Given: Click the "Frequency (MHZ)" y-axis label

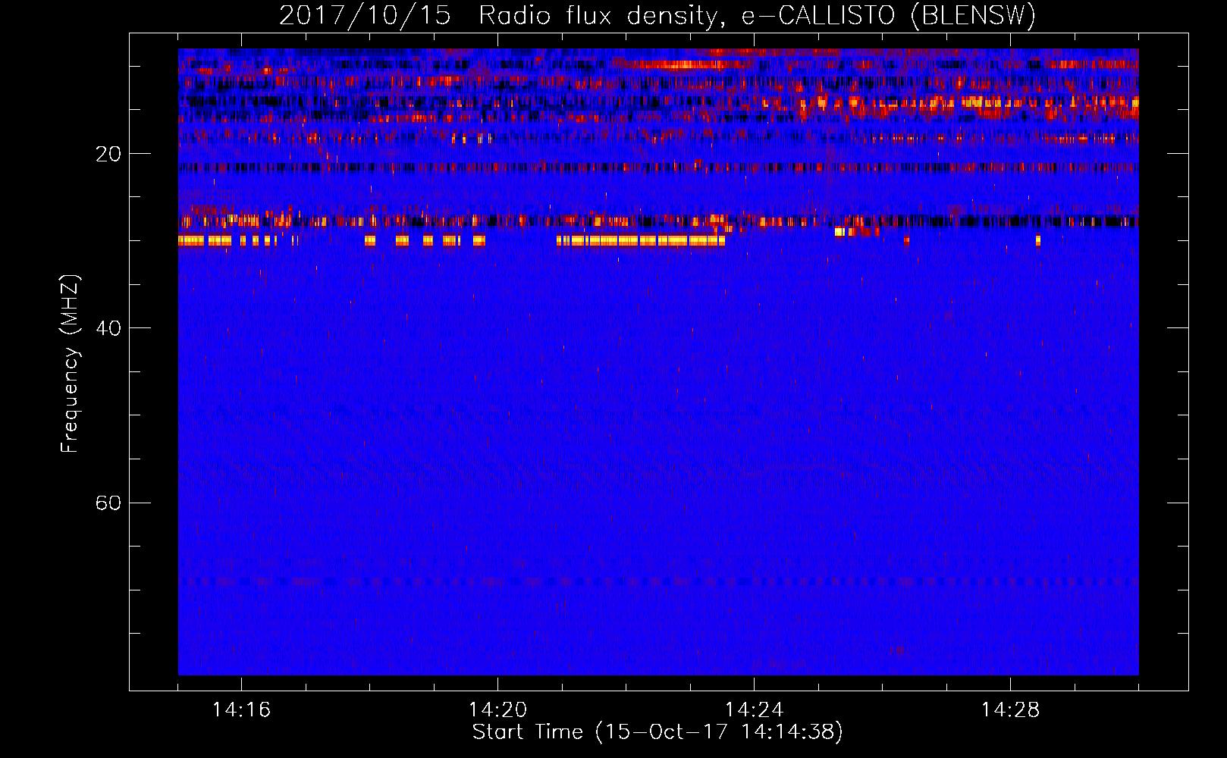Looking at the screenshot, I should click(70, 364).
